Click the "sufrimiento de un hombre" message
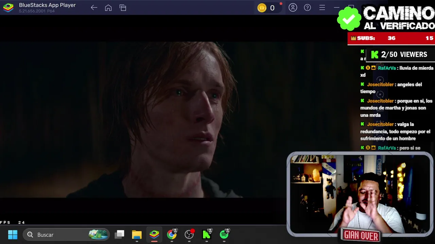 (395, 131)
